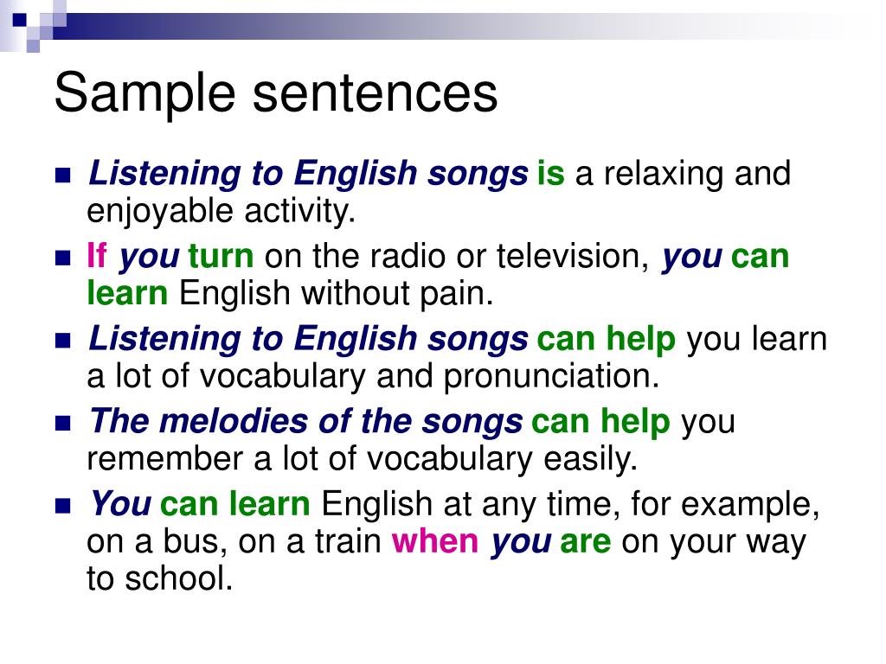This screenshot has width=886, height=664.
Task: Click the words 'enjoyable activity.'
Action: (x=221, y=211)
